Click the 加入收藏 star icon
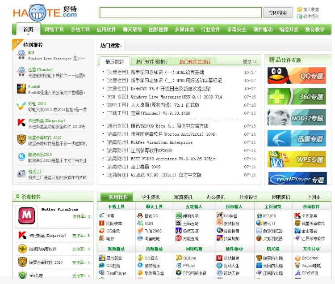 click(299, 9)
